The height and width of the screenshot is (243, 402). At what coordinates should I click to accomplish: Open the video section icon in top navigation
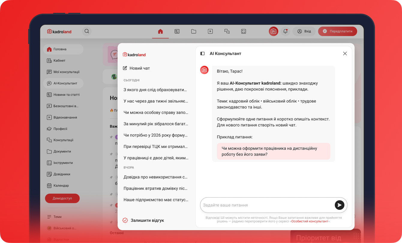(x=210, y=31)
